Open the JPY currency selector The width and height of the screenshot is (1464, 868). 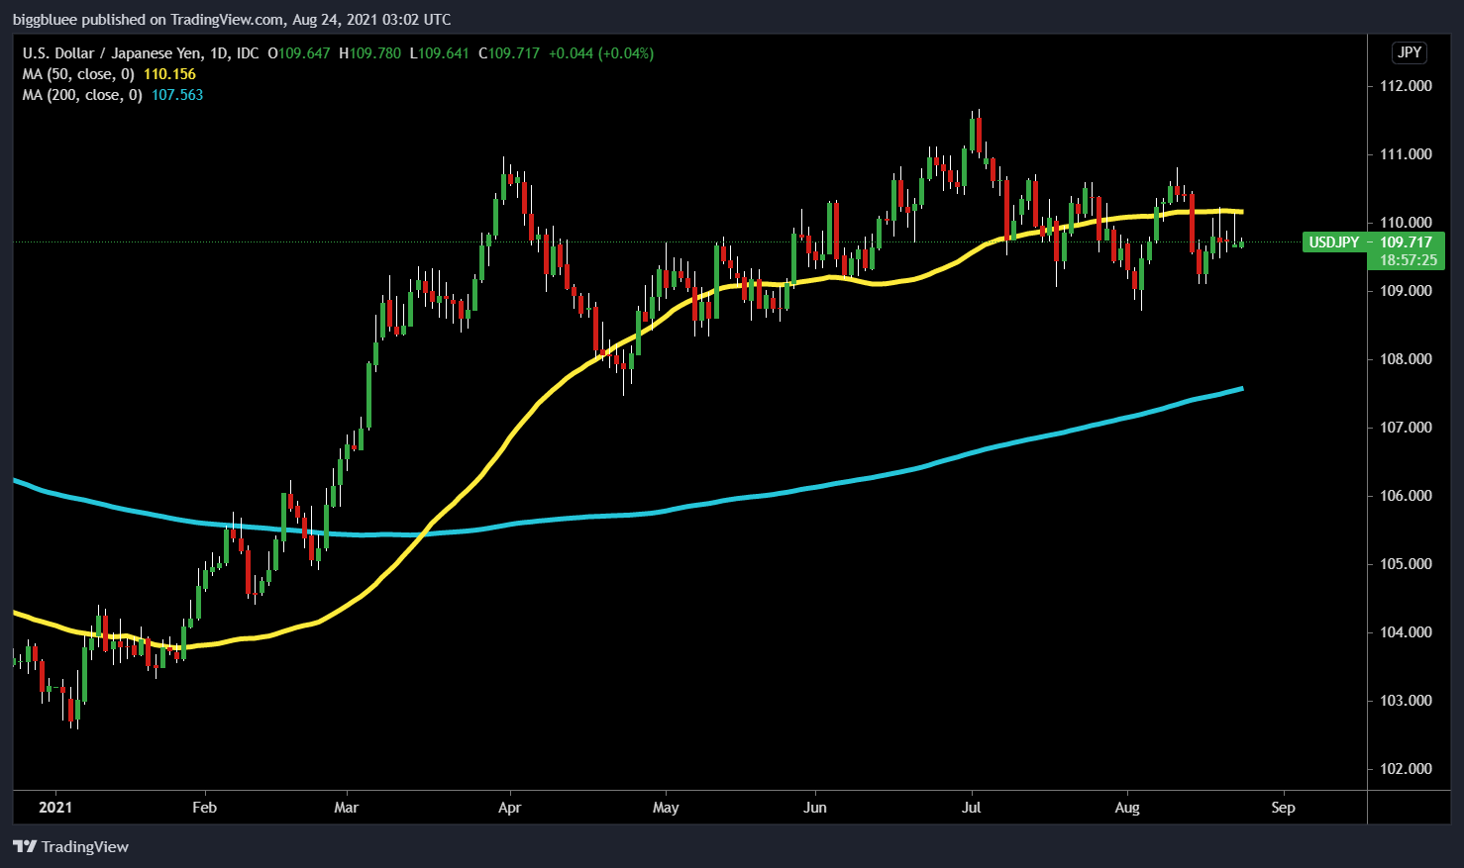click(x=1409, y=52)
